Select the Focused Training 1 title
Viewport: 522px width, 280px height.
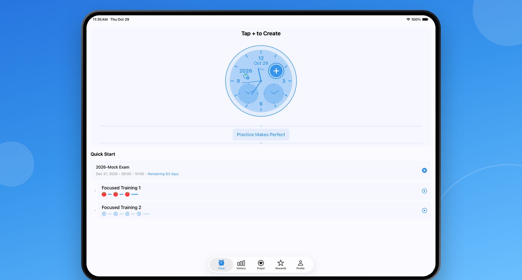pyautogui.click(x=121, y=188)
